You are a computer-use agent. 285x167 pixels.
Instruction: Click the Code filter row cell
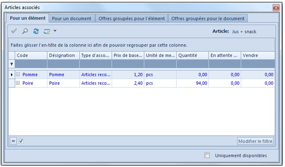tap(31, 64)
